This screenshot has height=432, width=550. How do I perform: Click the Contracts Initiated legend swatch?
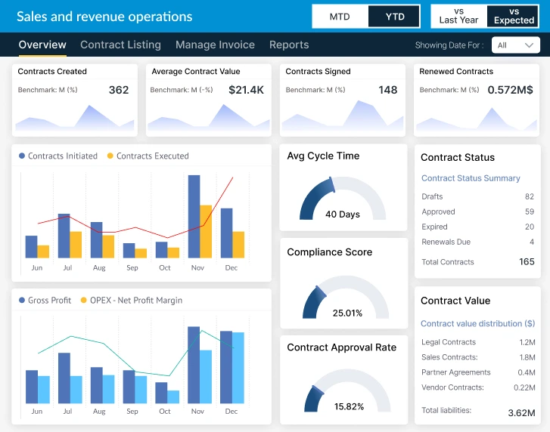pyautogui.click(x=22, y=156)
